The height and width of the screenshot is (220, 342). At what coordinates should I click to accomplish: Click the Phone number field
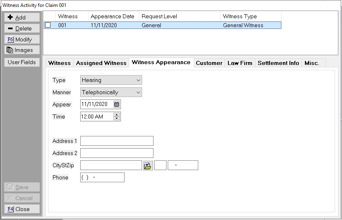tap(102, 177)
